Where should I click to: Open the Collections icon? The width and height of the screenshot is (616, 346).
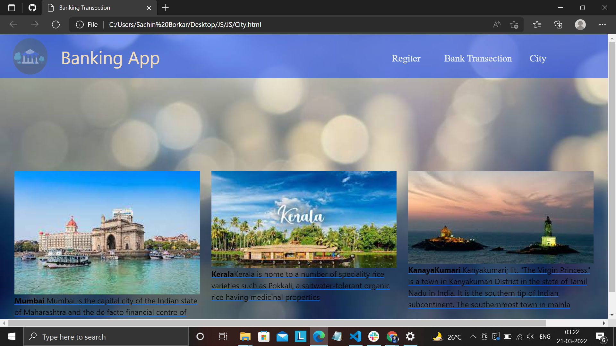tap(558, 25)
